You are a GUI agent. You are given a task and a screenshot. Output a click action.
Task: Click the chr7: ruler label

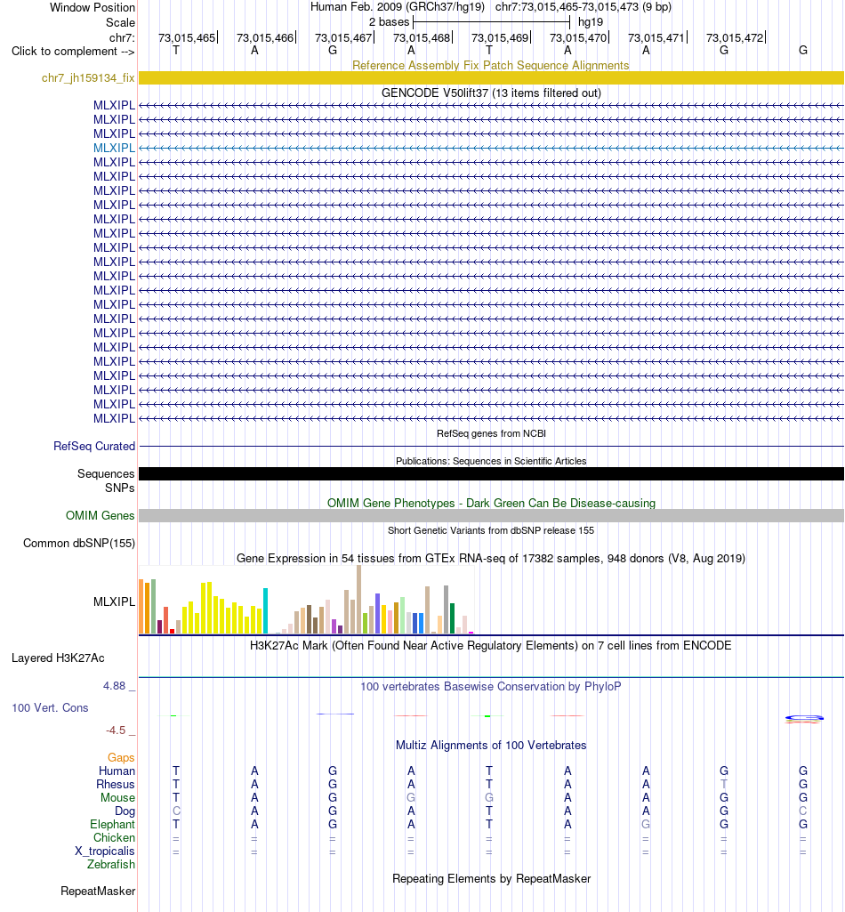click(x=122, y=37)
